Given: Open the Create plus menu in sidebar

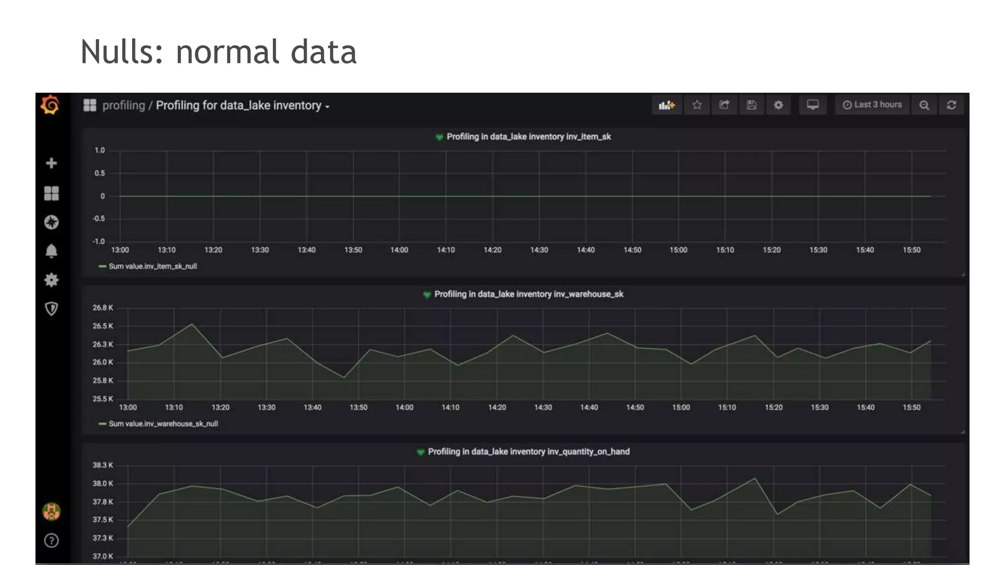Looking at the screenshot, I should 51,163.
